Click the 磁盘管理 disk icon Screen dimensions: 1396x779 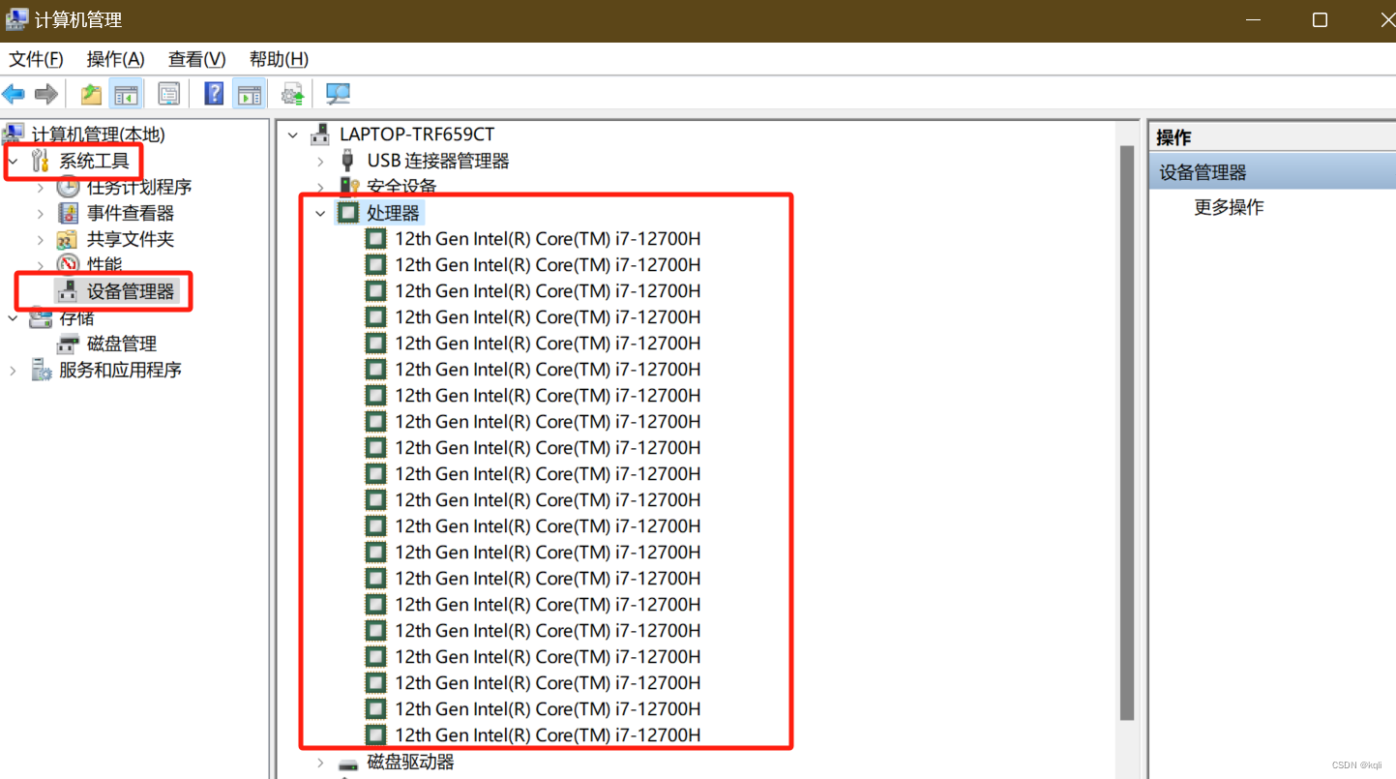(x=68, y=344)
